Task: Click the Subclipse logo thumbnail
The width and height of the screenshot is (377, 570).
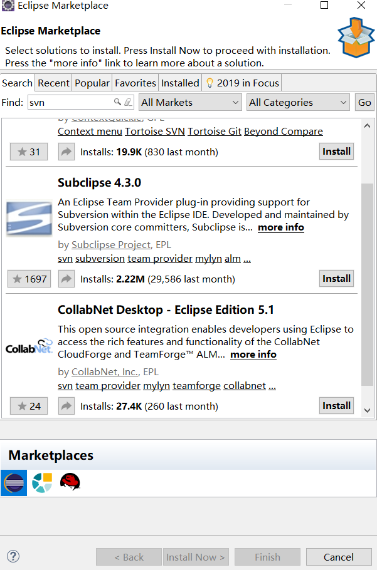Action: (29, 219)
